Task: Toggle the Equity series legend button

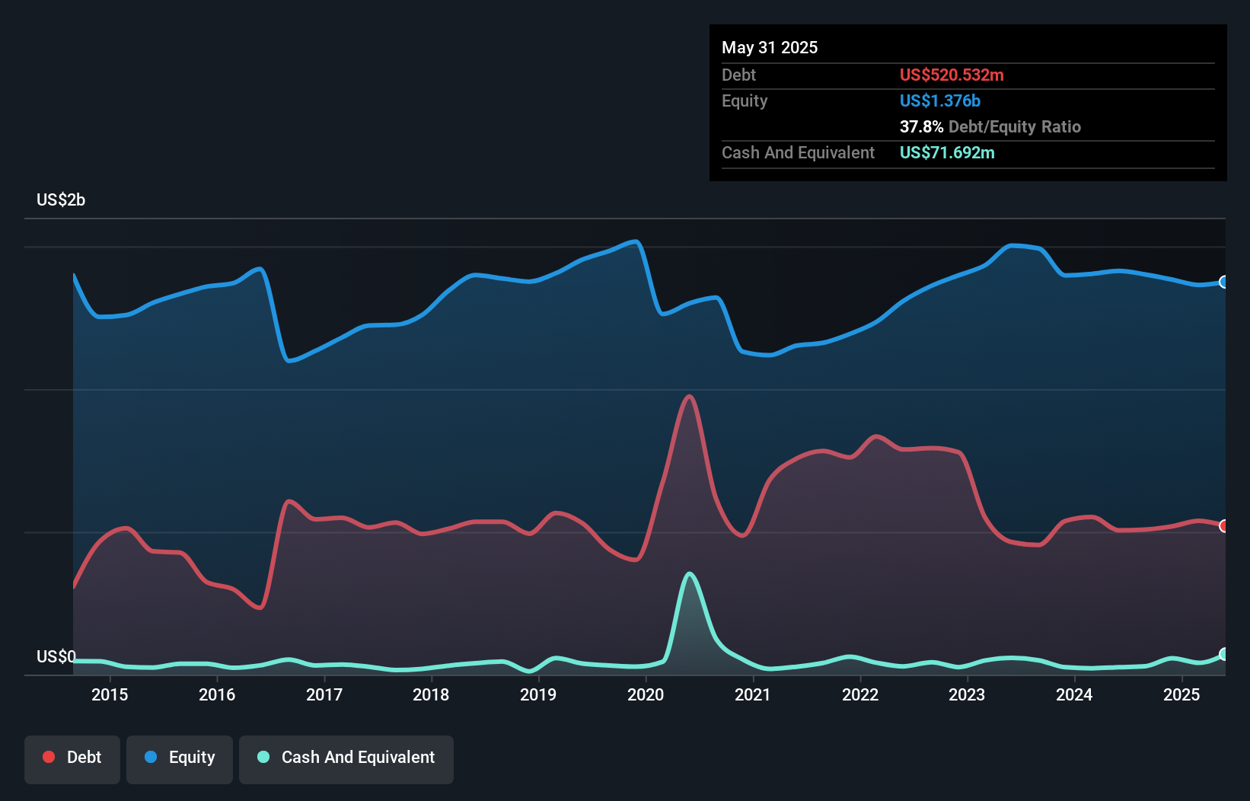Action: click(180, 759)
